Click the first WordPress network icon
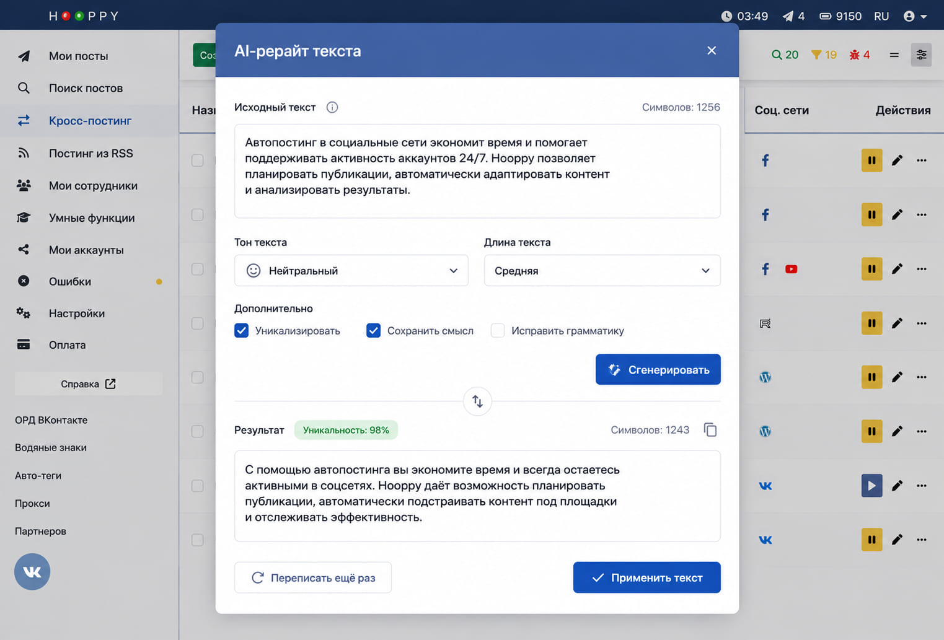Screen dimensions: 944x640 (765, 377)
